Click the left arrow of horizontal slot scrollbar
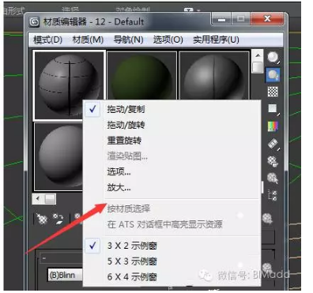Viewport: 313px width, 293px height. [x=38, y=199]
